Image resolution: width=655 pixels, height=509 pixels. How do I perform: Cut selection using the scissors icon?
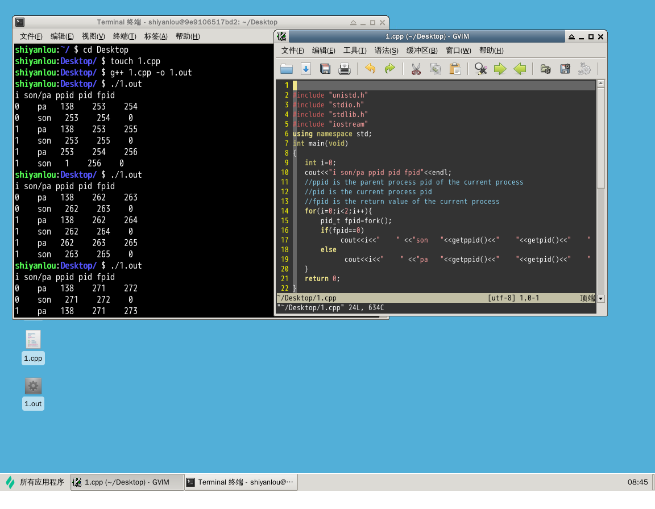pyautogui.click(x=416, y=69)
